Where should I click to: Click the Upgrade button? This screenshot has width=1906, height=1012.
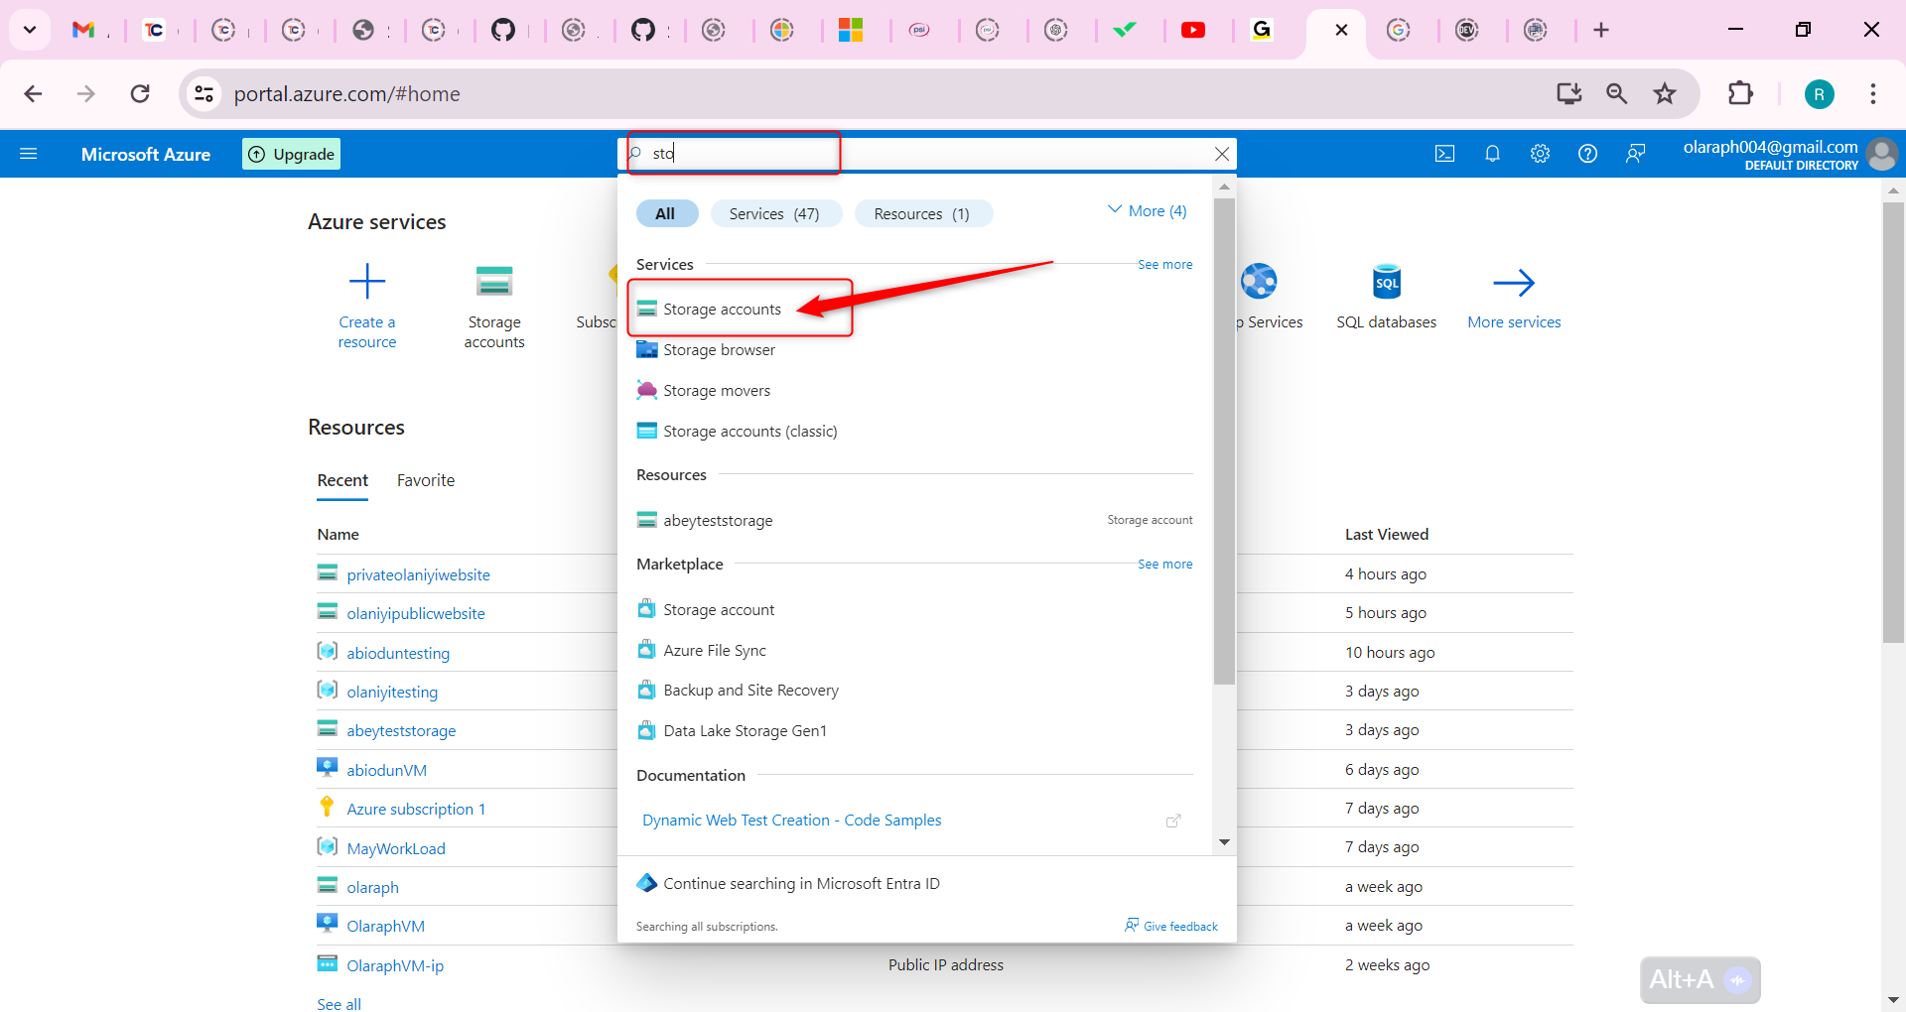click(290, 153)
